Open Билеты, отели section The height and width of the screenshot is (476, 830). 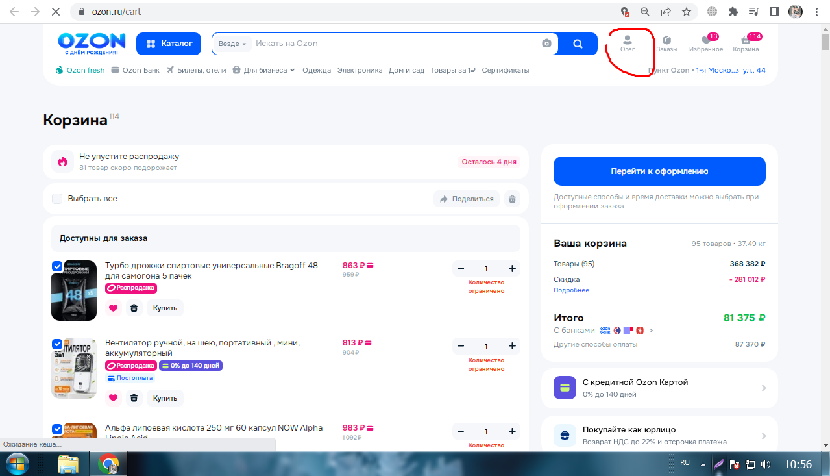pos(196,70)
